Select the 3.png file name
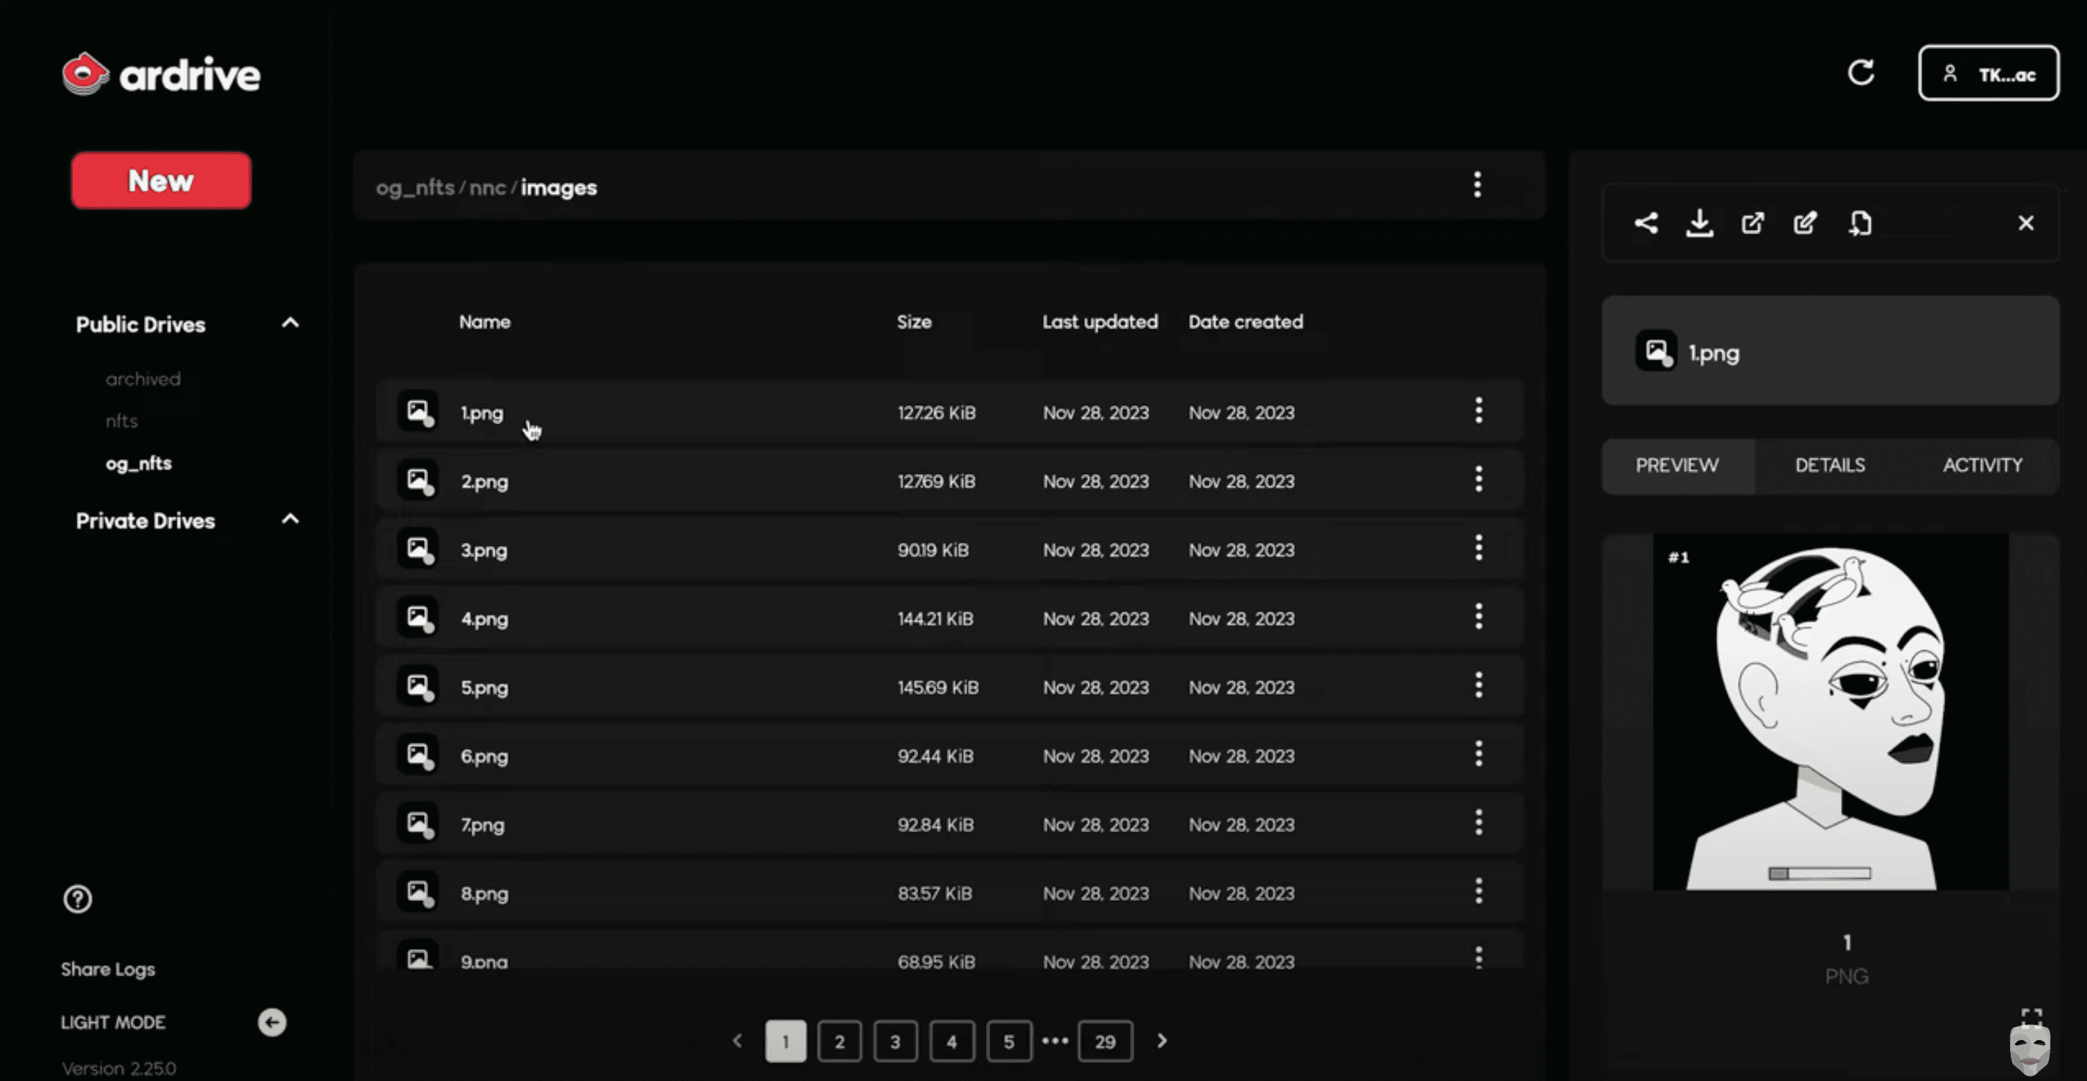 click(484, 550)
